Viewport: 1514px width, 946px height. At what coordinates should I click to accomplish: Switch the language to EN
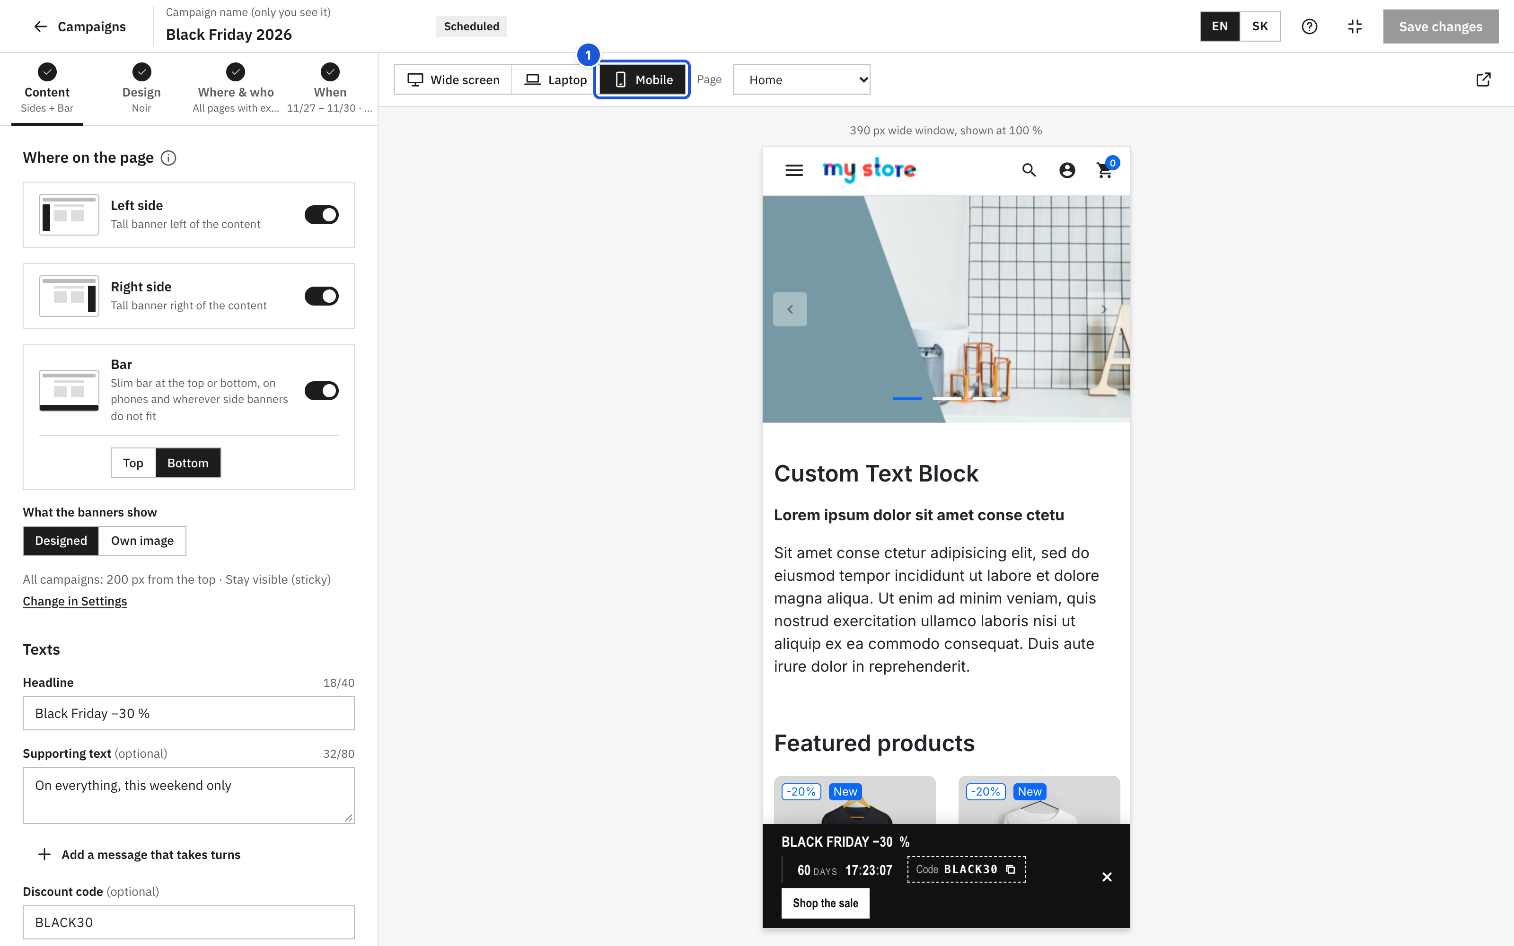(1219, 26)
